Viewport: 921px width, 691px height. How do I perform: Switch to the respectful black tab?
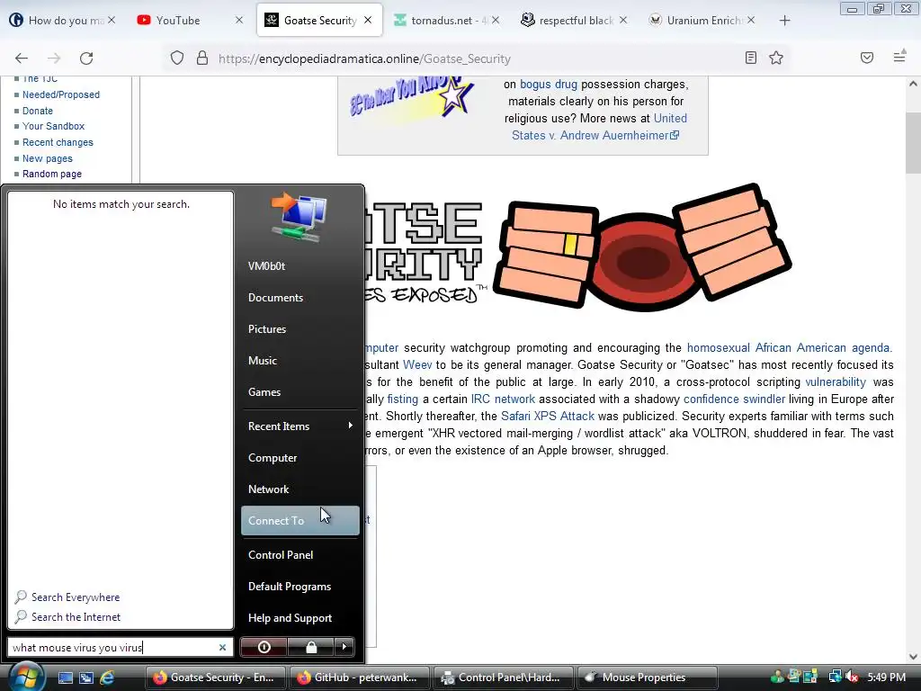click(x=575, y=20)
